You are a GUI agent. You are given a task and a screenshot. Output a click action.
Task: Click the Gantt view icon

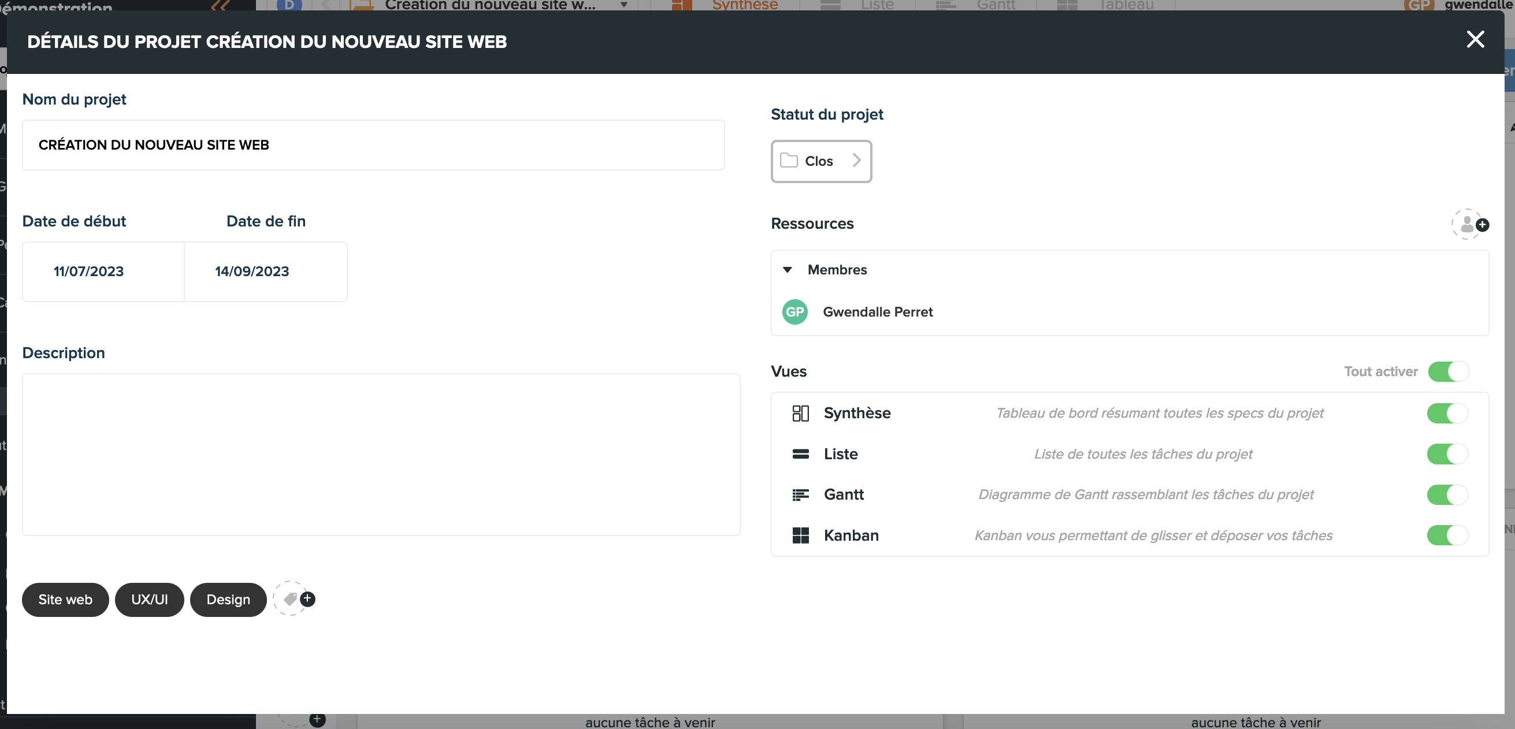(800, 495)
